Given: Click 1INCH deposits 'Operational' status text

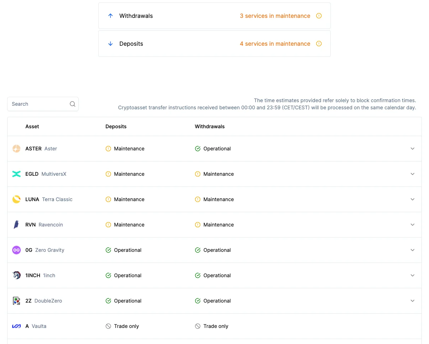Looking at the screenshot, I should click(x=128, y=275).
